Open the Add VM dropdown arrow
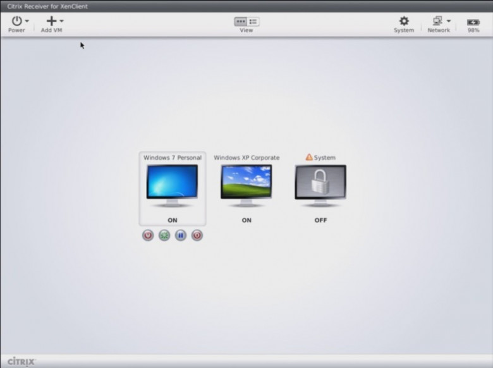This screenshot has height=368, width=493. point(62,21)
